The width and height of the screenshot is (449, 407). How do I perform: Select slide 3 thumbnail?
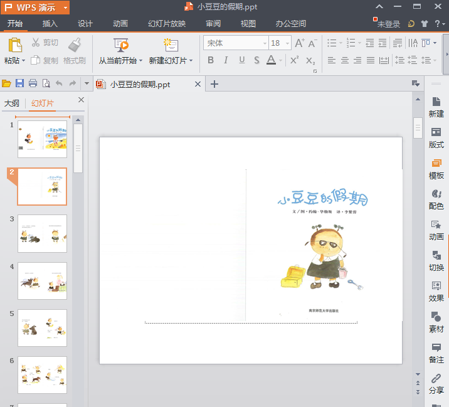43,233
